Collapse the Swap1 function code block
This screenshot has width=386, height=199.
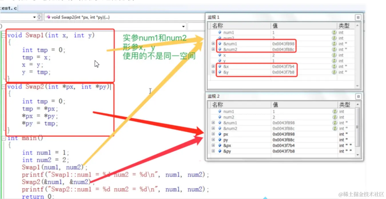(x=3, y=35)
